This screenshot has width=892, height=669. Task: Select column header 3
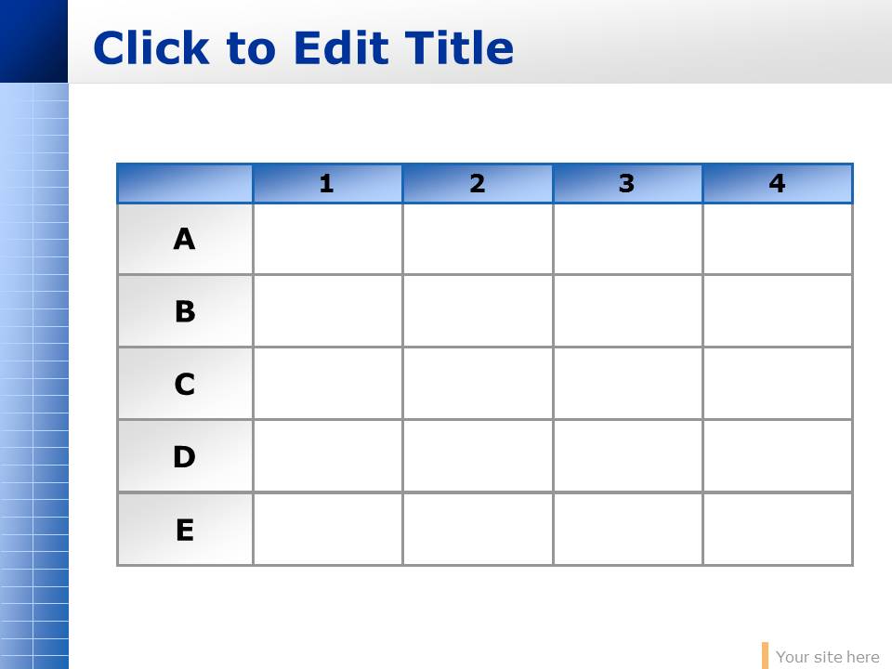(x=627, y=184)
